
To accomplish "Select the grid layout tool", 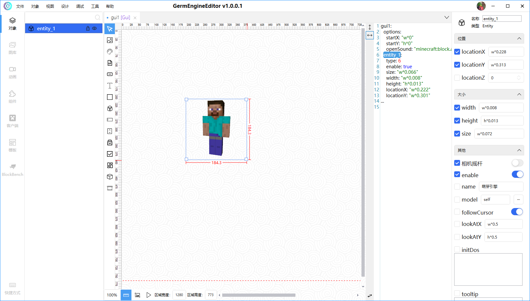I will 110,165.
